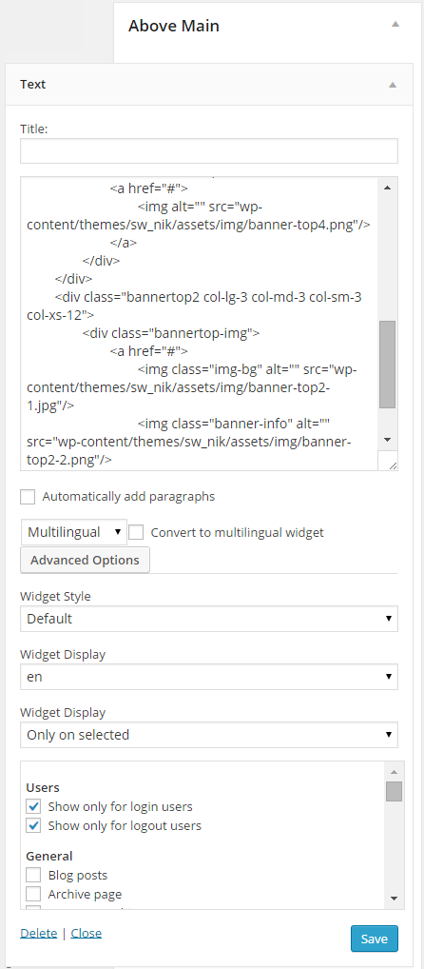This screenshot has height=969, width=424.
Task: Open the Widget Style Default dropdown
Action: pos(209,619)
